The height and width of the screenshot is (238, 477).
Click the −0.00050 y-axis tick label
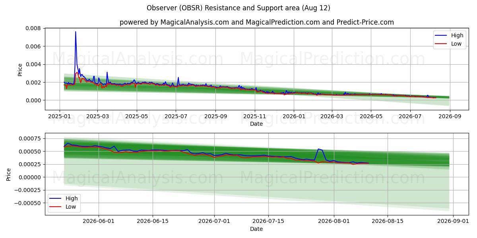pos(28,203)
